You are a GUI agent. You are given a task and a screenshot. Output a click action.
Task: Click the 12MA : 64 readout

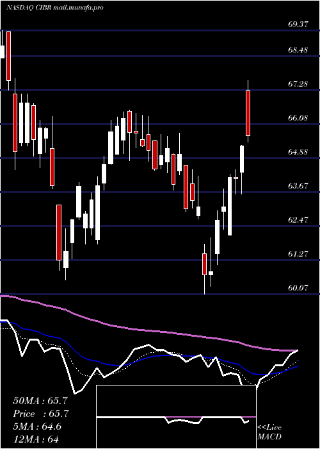coord(36,439)
